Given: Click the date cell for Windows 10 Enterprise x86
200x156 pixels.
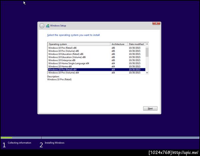Looking at the screenshot, I should [x=135, y=60].
